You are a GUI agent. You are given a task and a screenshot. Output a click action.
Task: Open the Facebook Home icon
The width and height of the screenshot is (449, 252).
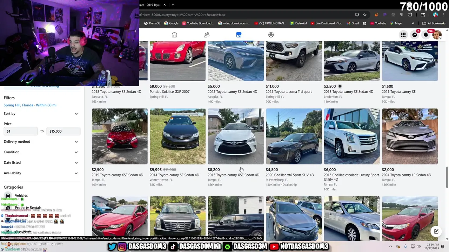(174, 35)
